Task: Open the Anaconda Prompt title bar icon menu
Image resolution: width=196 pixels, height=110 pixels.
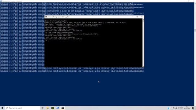Action: point(46,17)
